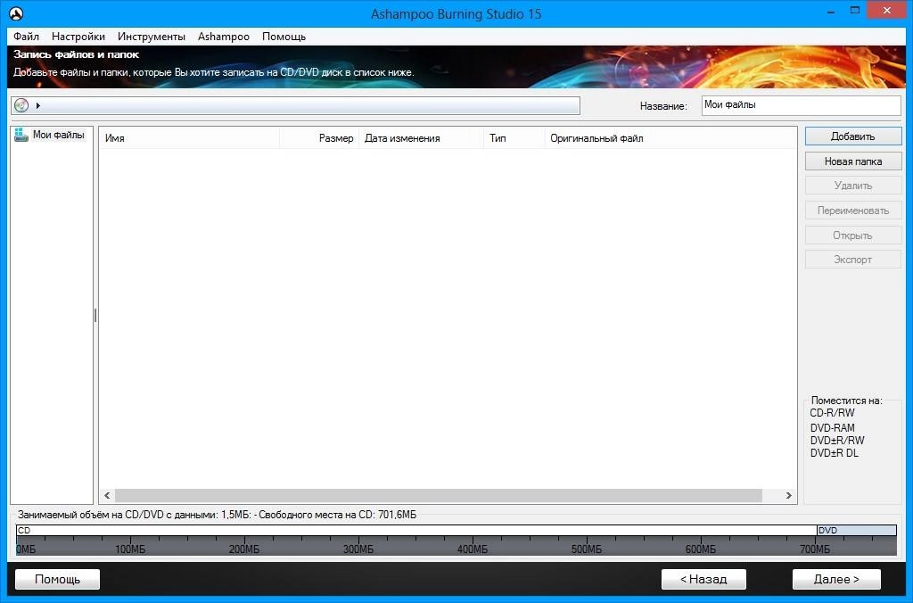Sort by the Тип column header

click(514, 138)
